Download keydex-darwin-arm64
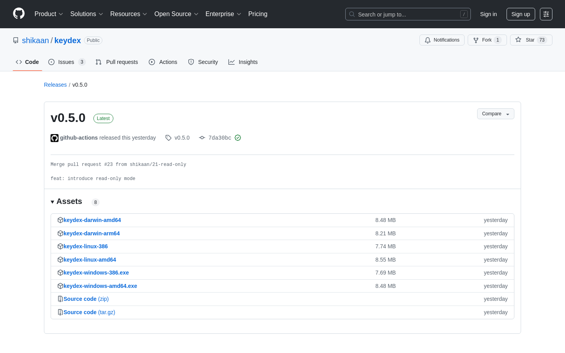This screenshot has height=353, width=565. point(91,233)
